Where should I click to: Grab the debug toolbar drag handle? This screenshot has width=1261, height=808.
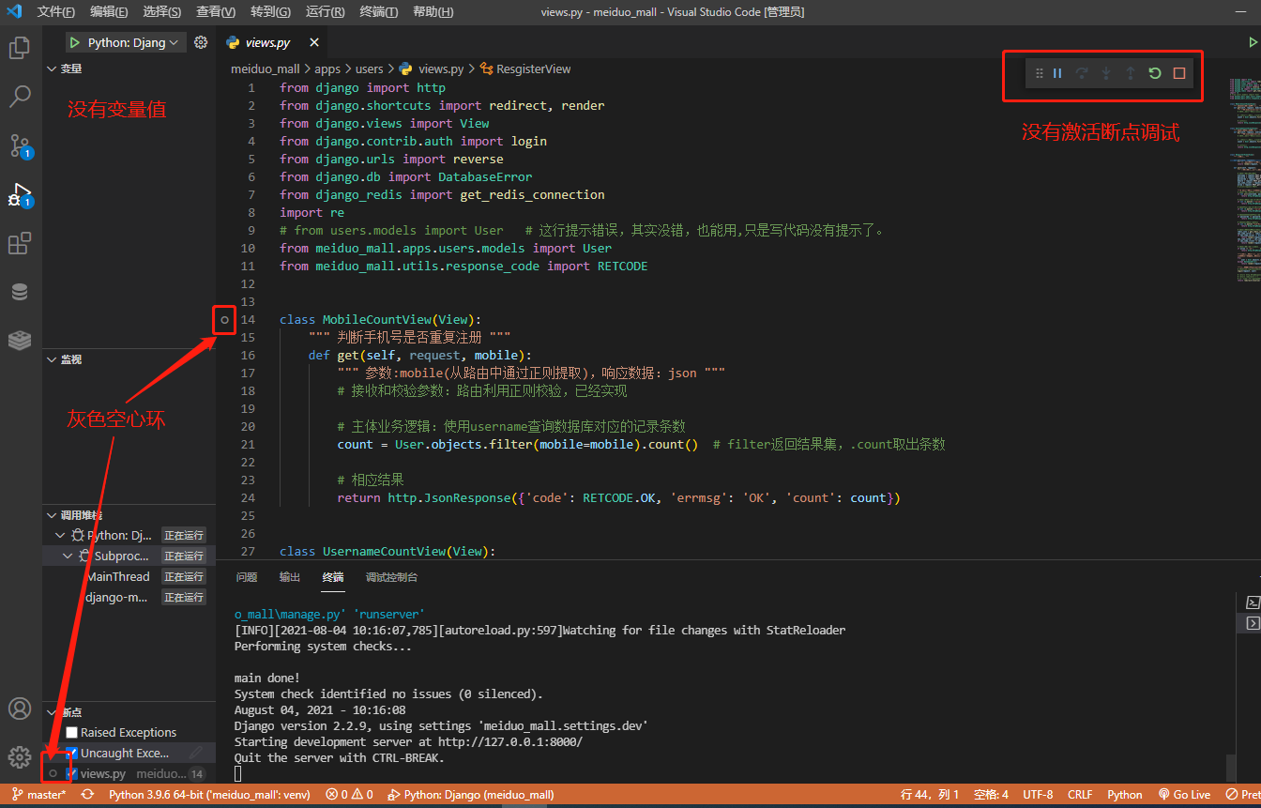pyautogui.click(x=1039, y=73)
